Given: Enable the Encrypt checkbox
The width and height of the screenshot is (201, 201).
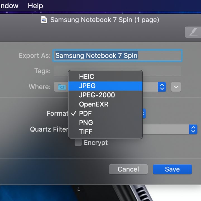Looking at the screenshot, I should [78, 143].
